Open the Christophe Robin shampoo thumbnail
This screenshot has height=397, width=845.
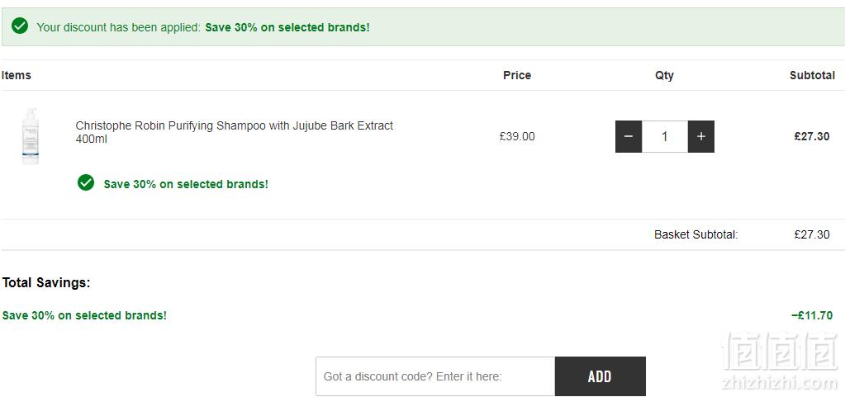tap(31, 136)
